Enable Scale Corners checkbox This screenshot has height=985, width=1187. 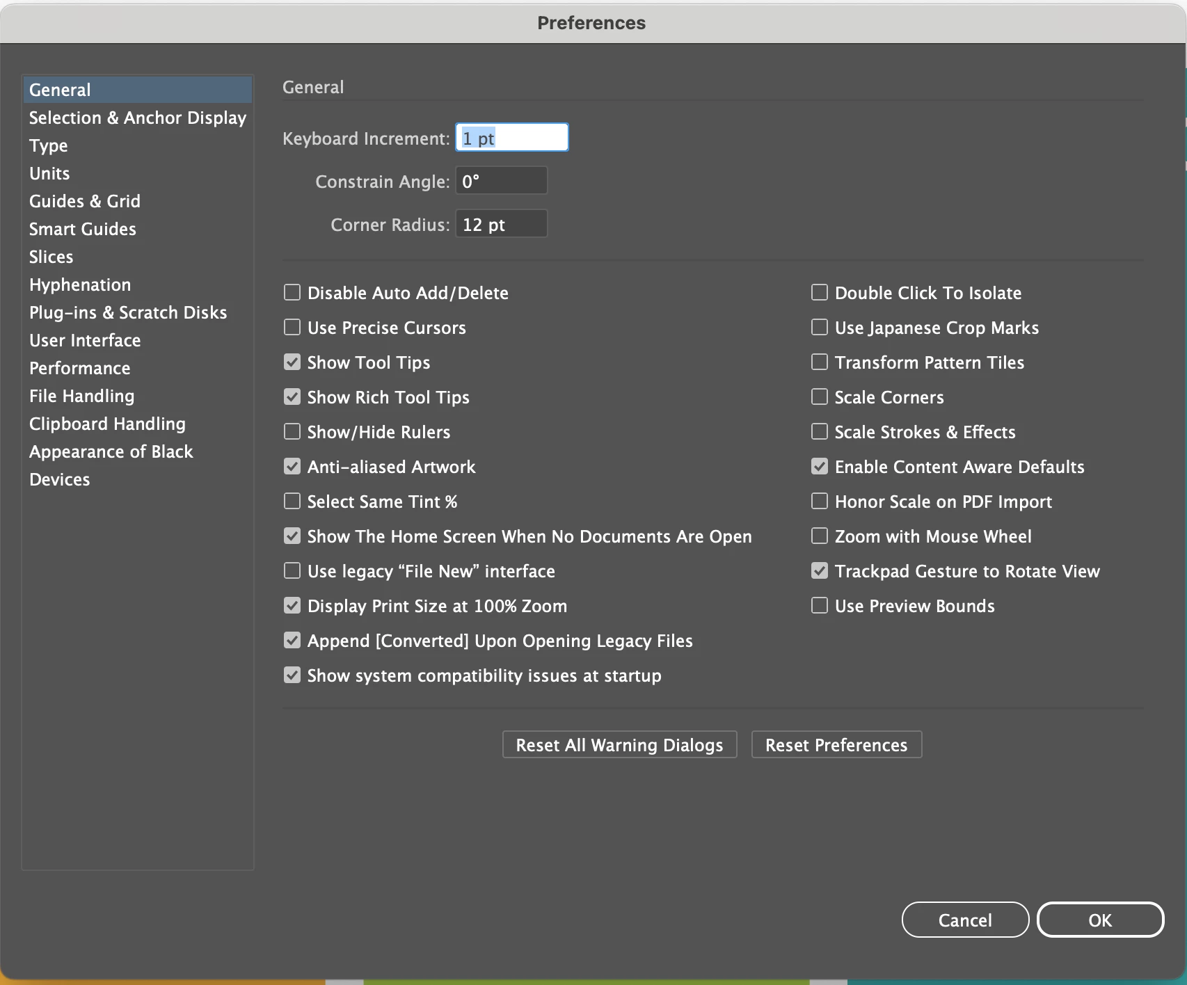[x=820, y=397]
